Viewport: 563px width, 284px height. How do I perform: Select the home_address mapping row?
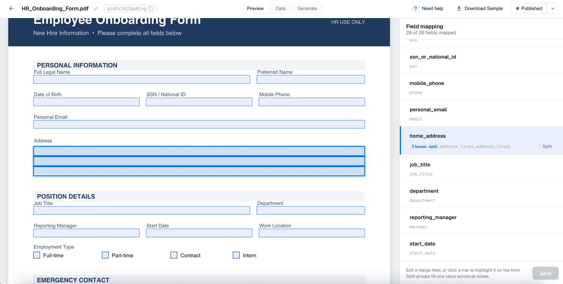pos(481,141)
